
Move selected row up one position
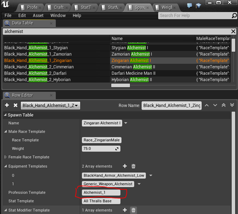[x=207, y=105]
